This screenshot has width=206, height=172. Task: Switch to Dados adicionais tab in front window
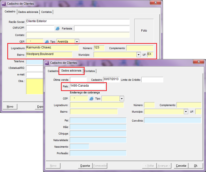(x=71, y=71)
